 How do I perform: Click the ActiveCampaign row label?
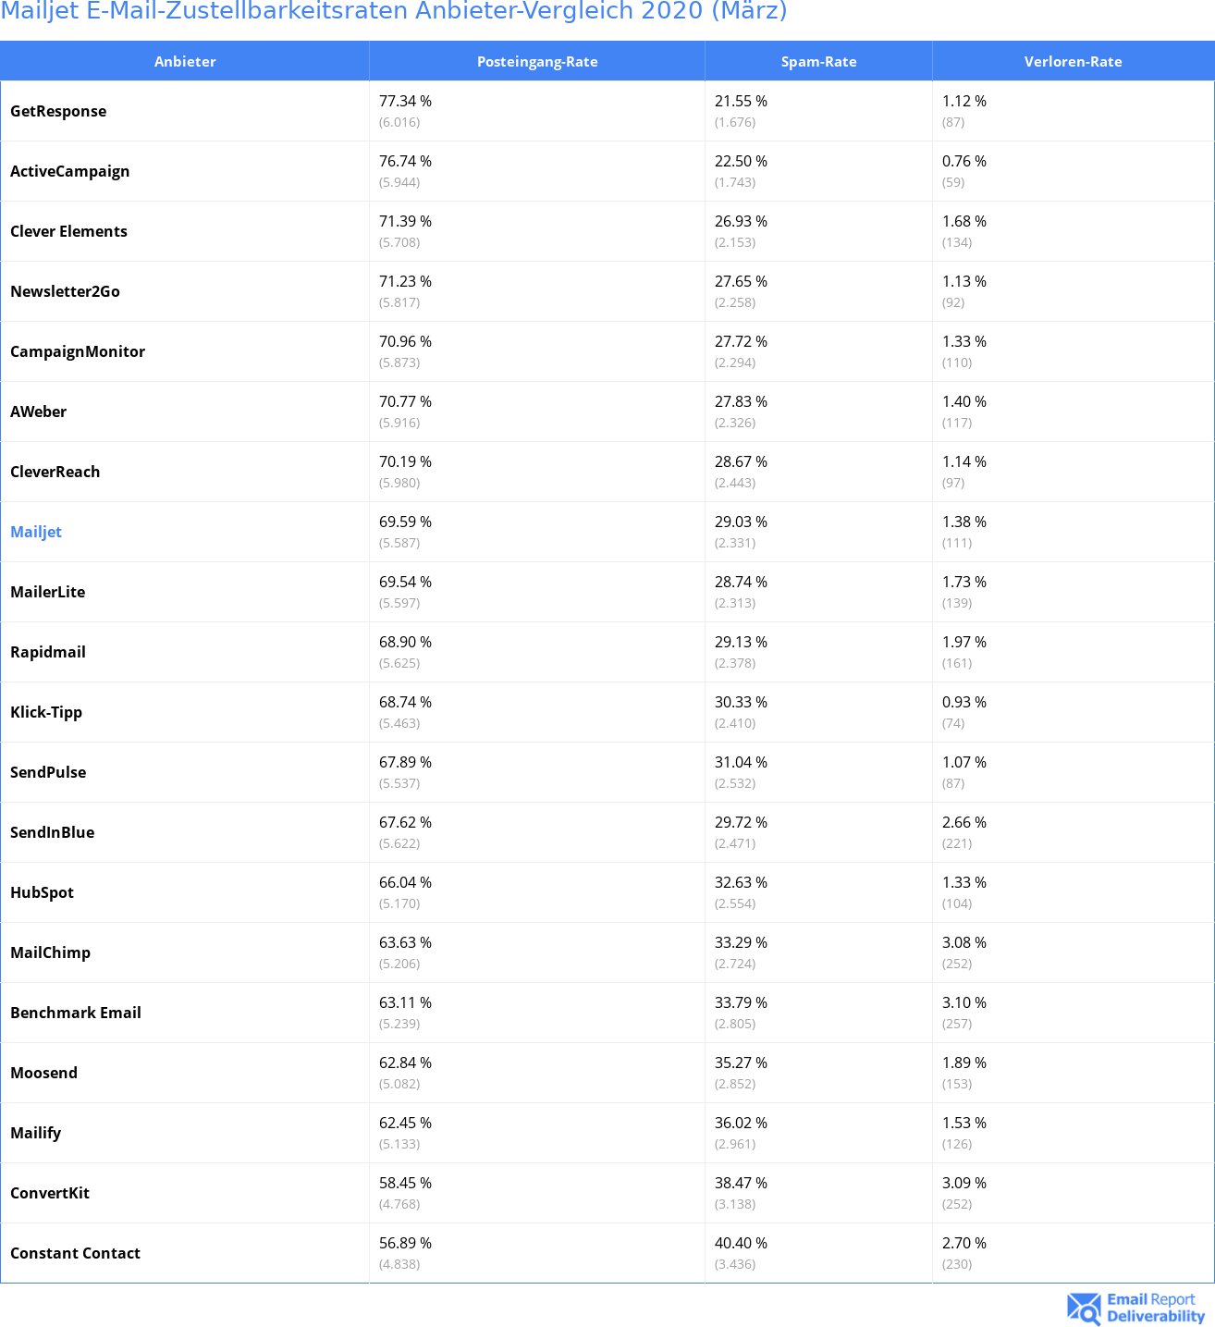pyautogui.click(x=70, y=171)
